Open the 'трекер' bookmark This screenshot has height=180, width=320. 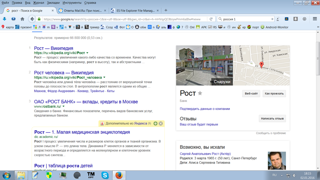(x=92, y=27)
